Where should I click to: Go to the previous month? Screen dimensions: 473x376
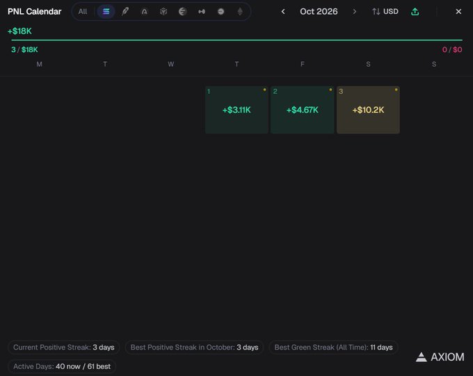point(283,11)
